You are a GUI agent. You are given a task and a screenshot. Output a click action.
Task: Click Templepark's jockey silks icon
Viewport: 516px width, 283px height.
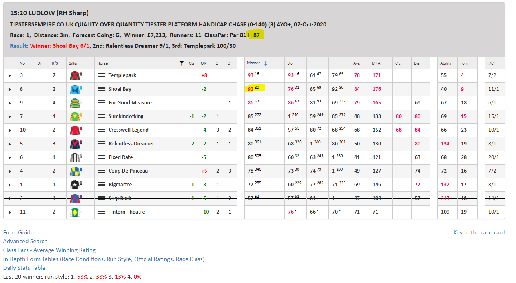[x=75, y=75]
